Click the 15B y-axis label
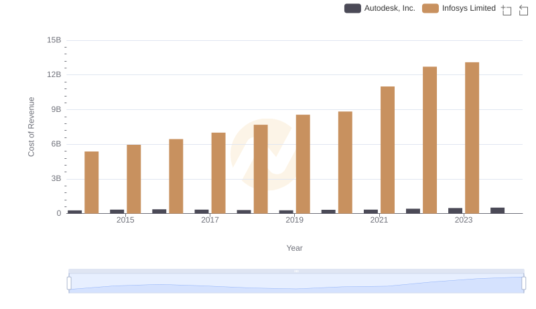 coord(54,40)
